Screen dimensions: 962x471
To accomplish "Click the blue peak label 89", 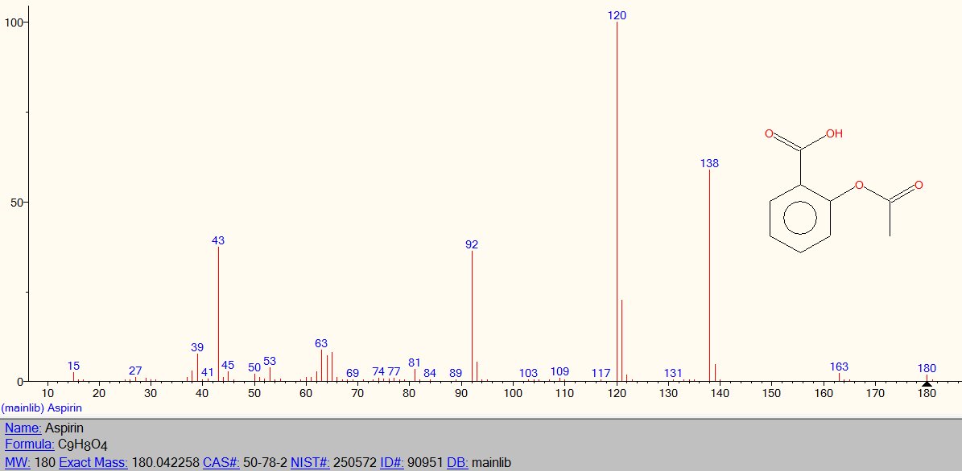I will 455,373.
